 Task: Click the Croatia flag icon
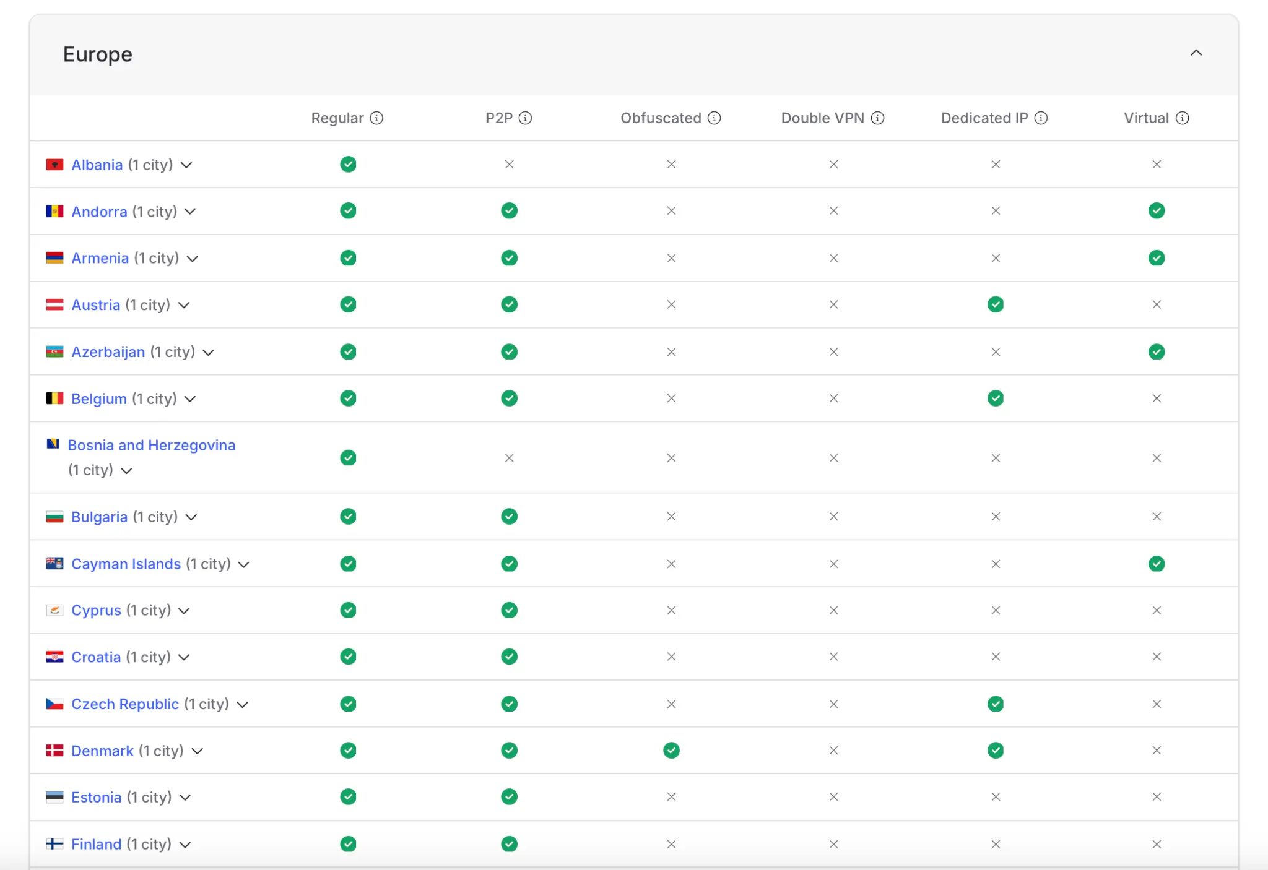pos(55,657)
